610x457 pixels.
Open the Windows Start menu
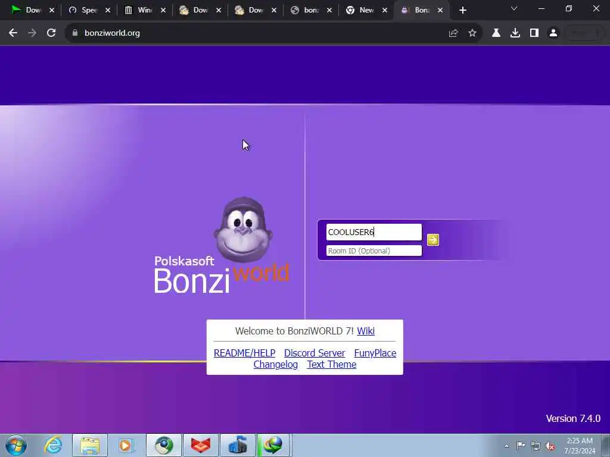[x=16, y=445]
